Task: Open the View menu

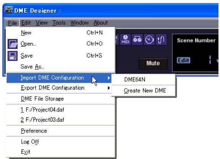Action: pos(42,23)
